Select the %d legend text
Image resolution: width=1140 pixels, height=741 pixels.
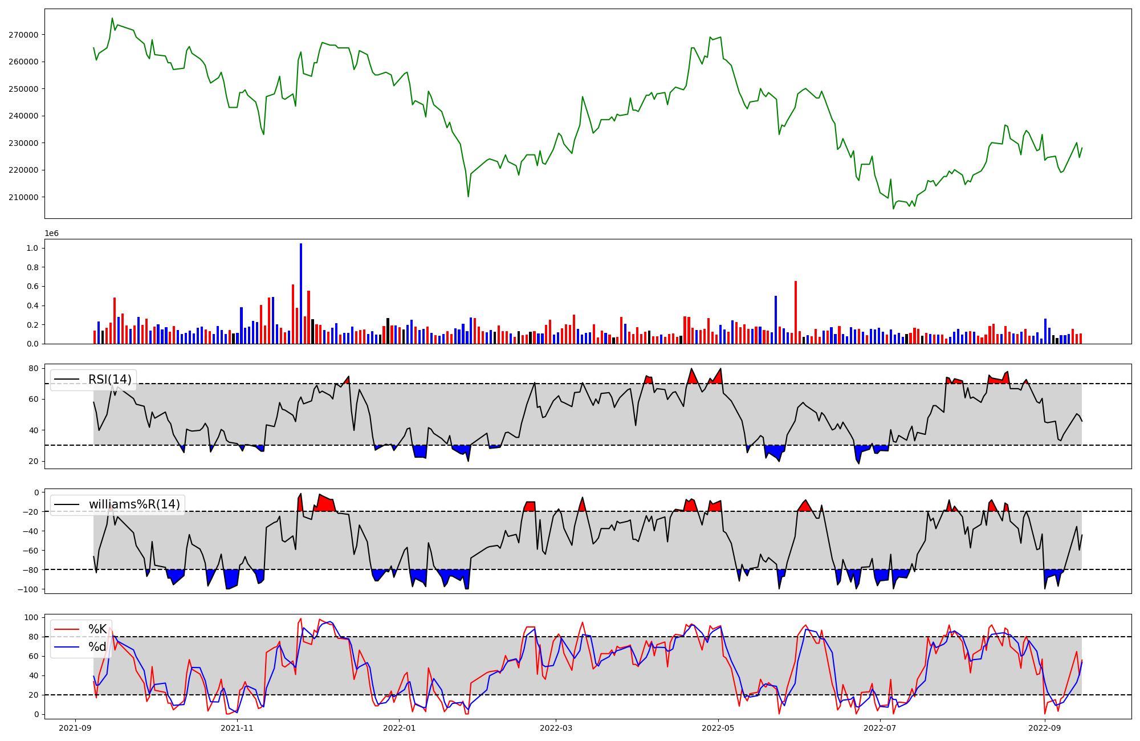tap(97, 647)
